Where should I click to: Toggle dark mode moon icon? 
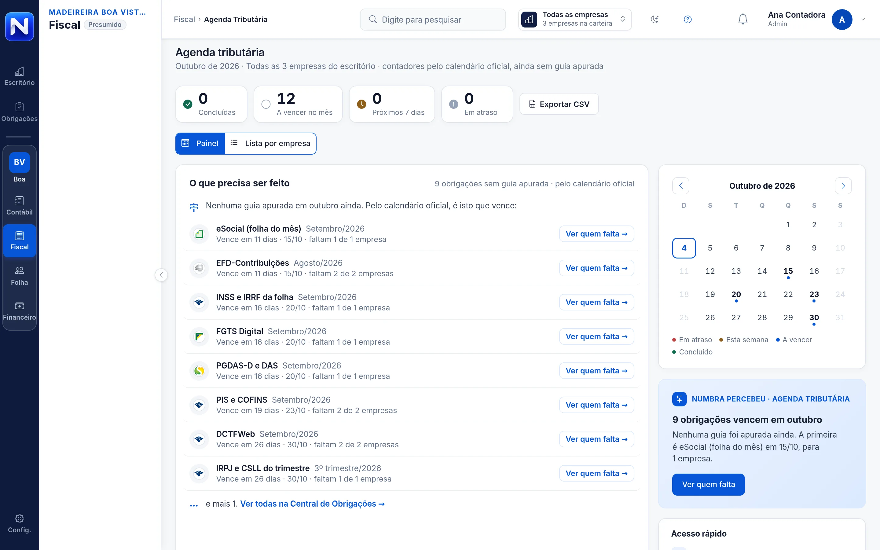654,19
